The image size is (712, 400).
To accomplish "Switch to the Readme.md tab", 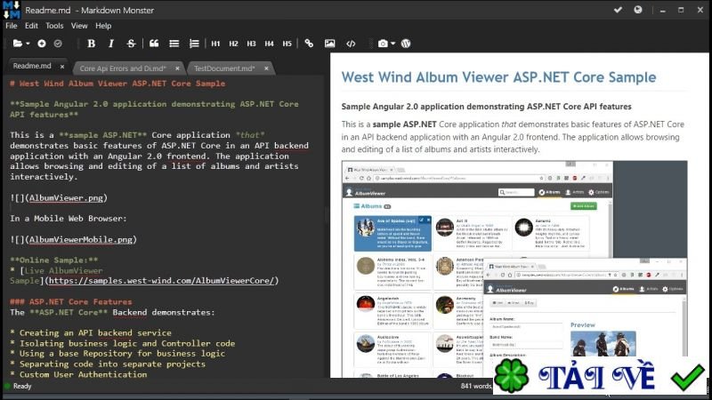I will click(x=32, y=66).
